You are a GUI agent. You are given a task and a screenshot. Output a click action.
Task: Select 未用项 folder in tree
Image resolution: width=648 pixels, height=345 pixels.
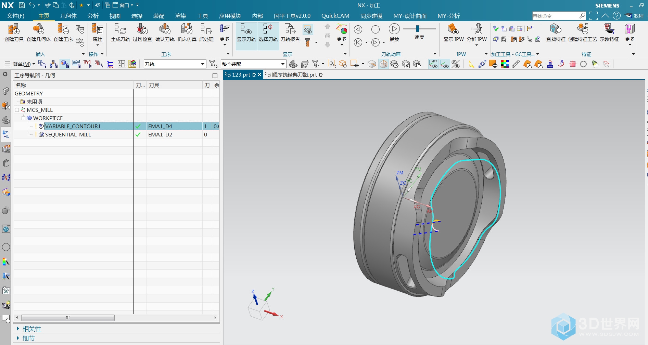(34, 102)
